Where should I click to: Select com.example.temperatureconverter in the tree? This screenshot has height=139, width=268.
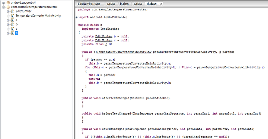click(34, 7)
